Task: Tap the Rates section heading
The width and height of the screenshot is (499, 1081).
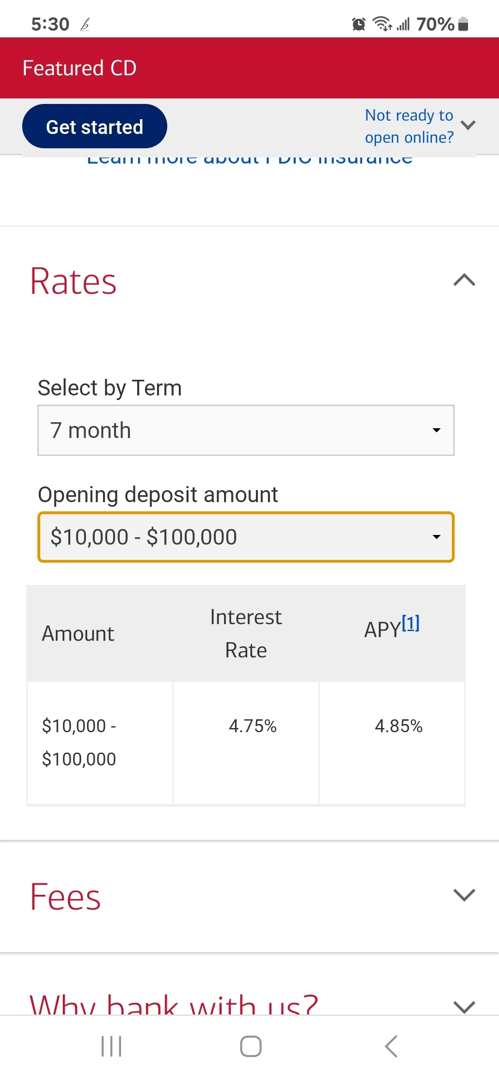Action: [73, 281]
